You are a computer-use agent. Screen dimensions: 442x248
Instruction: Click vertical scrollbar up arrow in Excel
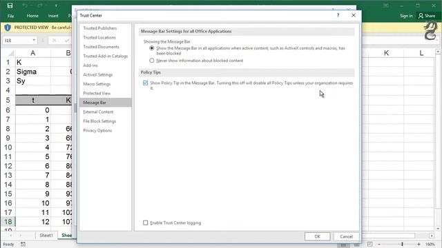pyautogui.click(x=437, y=52)
